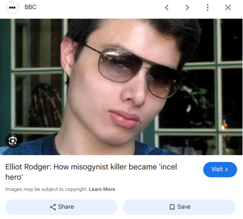Click the Visit button
Viewport: 243px width, 219px height.
point(220,170)
